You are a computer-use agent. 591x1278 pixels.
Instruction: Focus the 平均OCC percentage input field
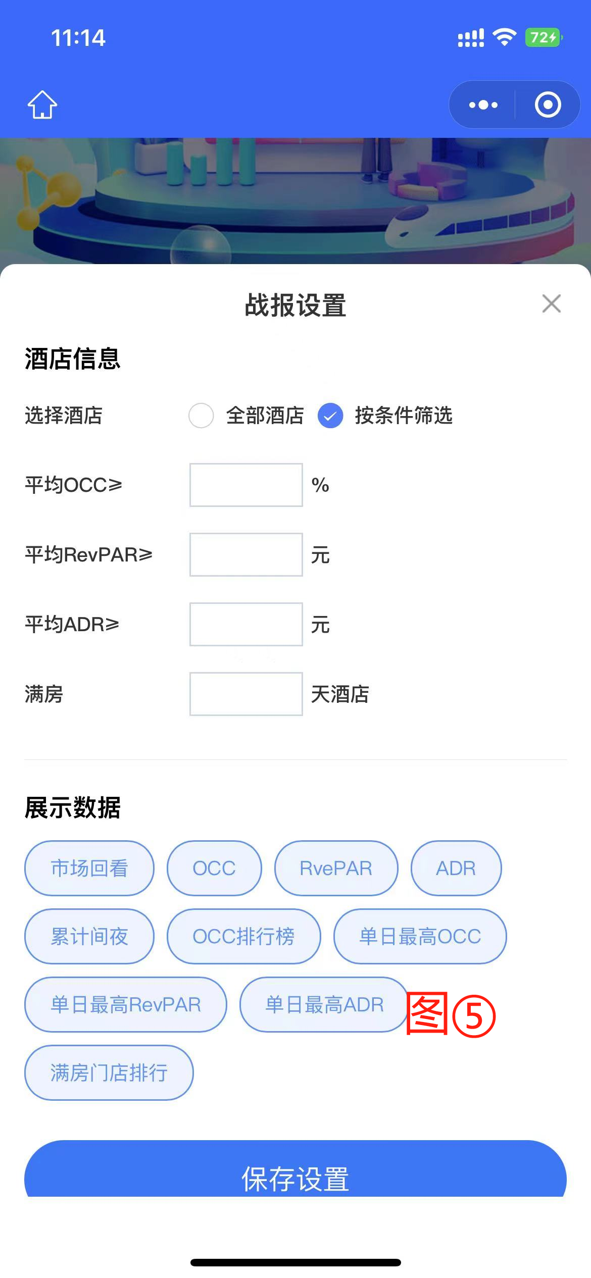(x=246, y=485)
